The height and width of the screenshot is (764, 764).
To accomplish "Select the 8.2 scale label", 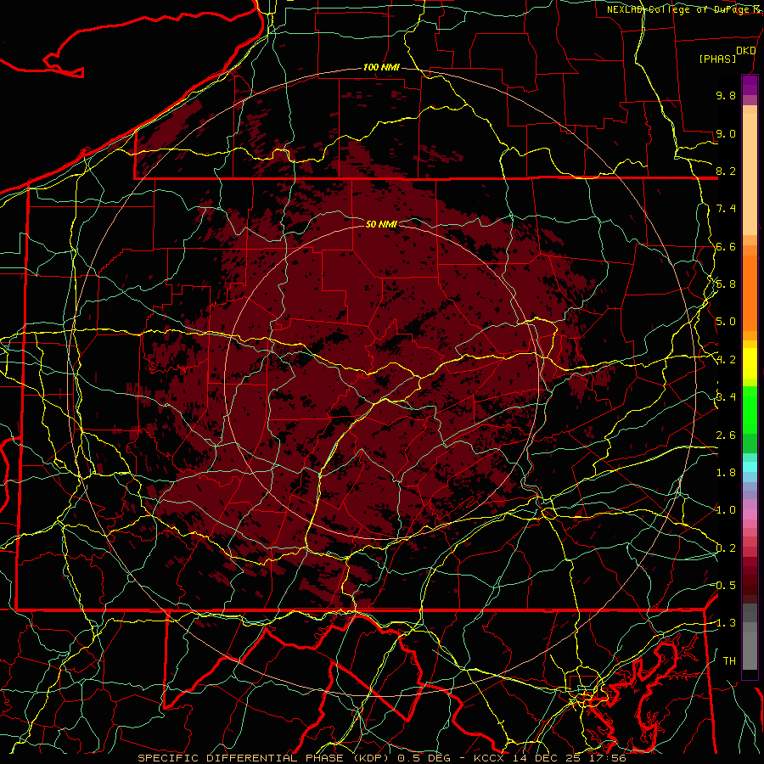I will pos(726,171).
